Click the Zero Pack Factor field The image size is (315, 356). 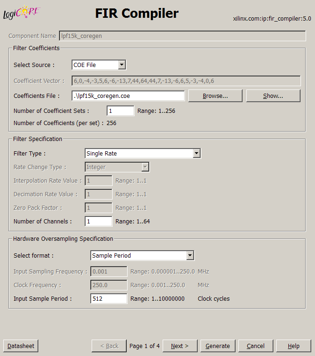pyautogui.click(x=99, y=208)
